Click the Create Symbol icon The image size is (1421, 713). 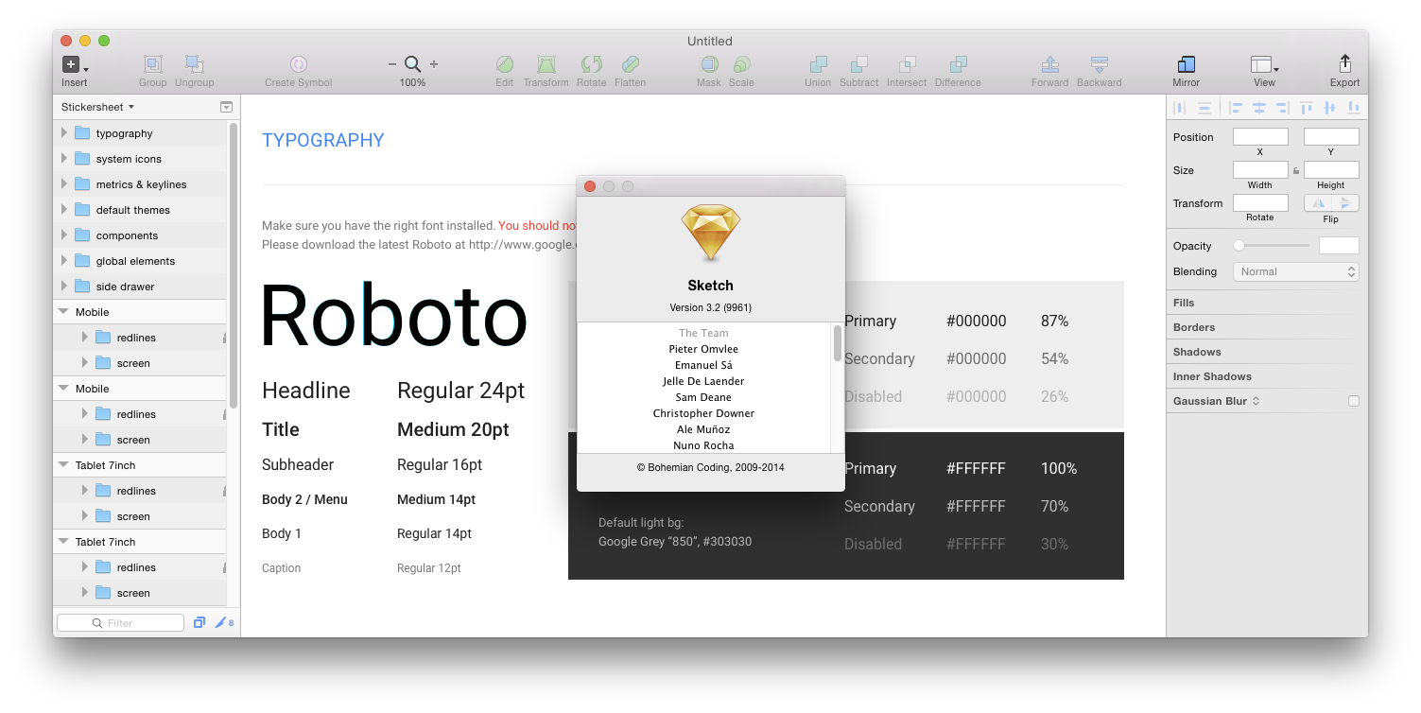coord(298,64)
